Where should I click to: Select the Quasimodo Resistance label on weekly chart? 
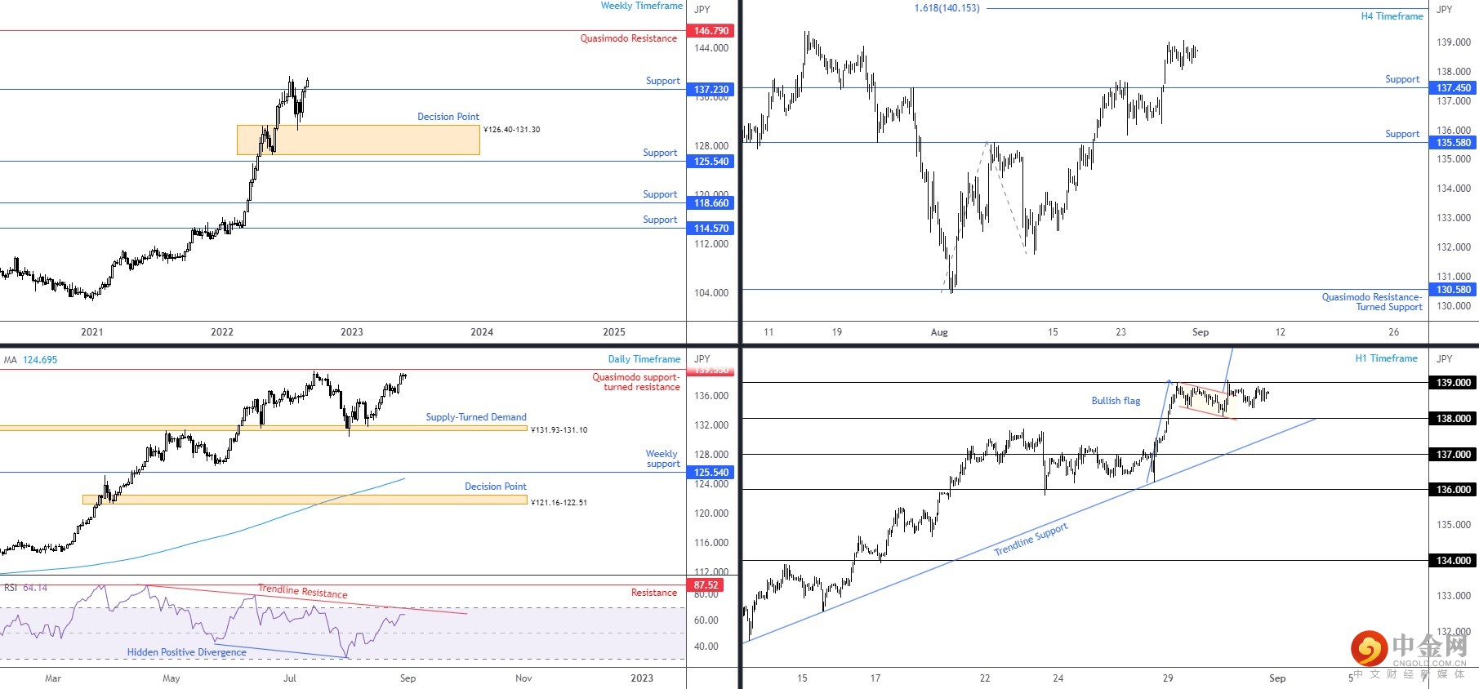coord(628,38)
